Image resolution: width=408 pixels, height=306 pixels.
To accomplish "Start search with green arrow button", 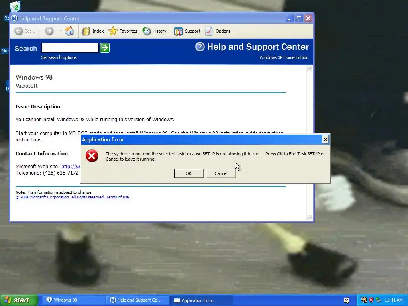I will pyautogui.click(x=105, y=48).
